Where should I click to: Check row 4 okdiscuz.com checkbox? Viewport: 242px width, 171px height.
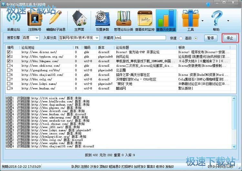point(9,66)
